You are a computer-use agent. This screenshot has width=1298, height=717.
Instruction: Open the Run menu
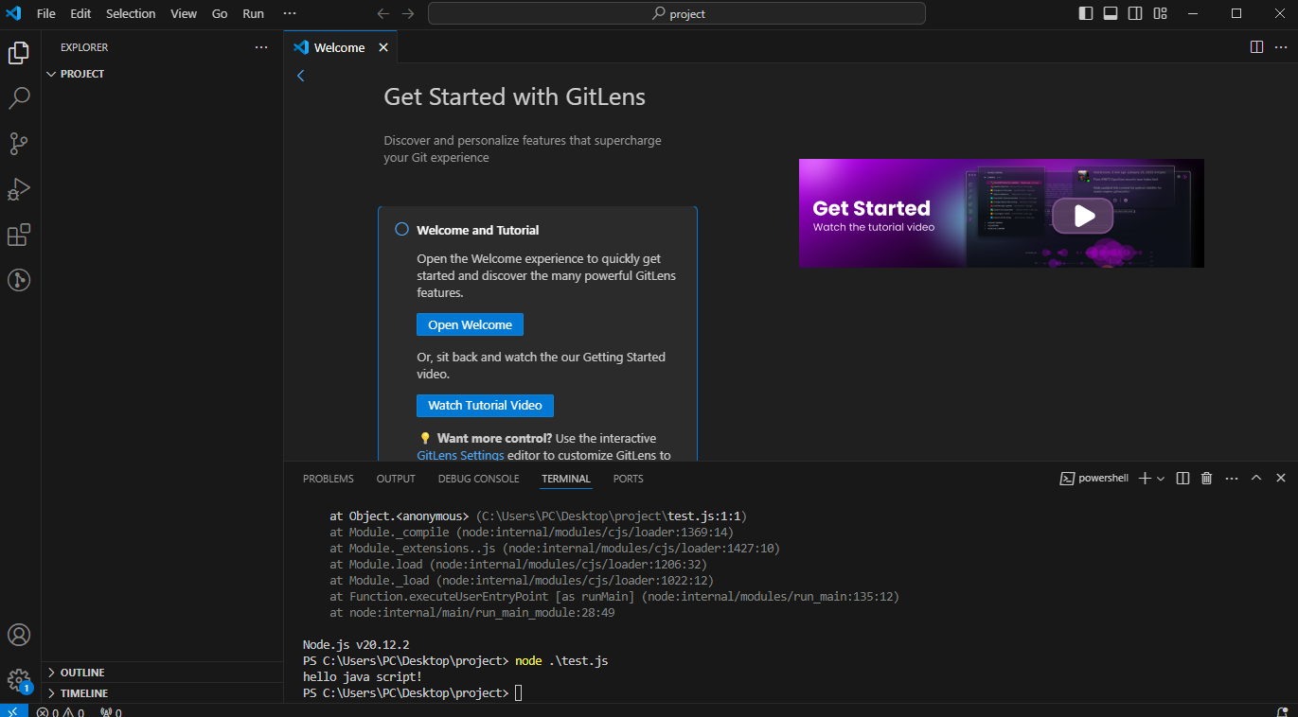click(253, 13)
